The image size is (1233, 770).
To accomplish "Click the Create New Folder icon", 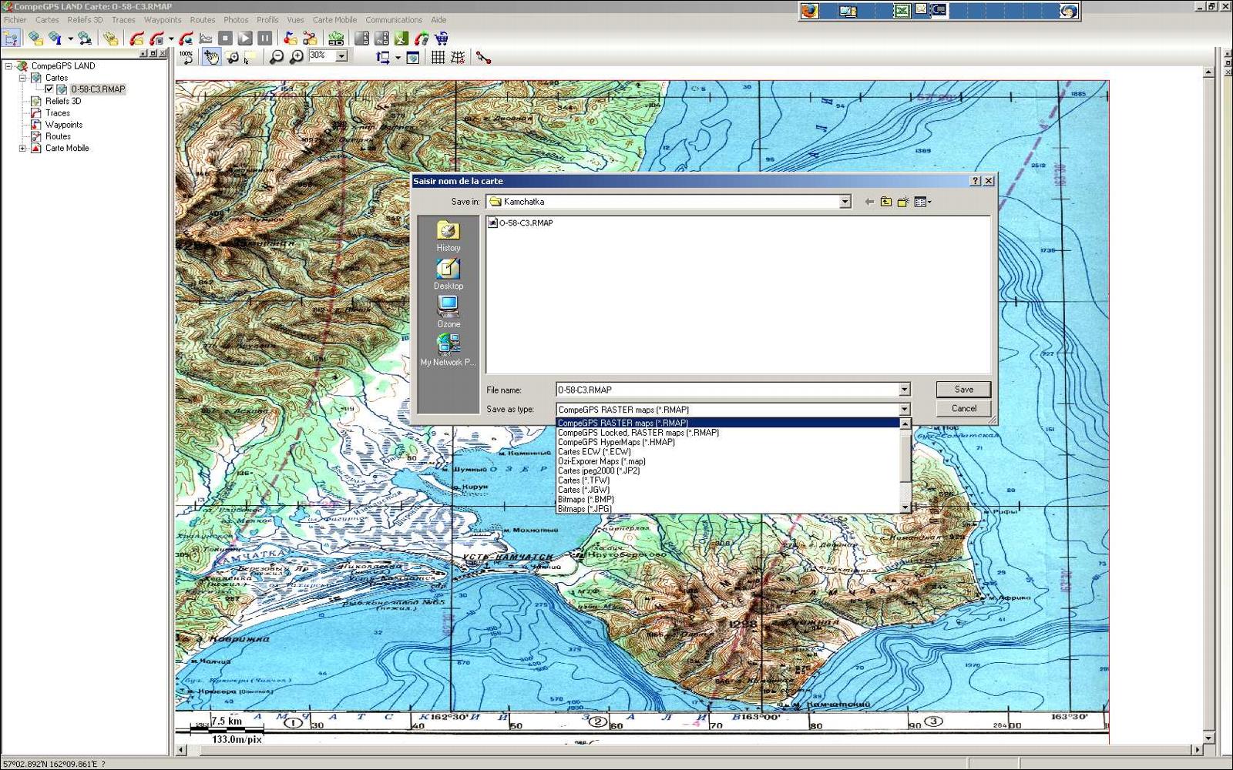I will 903,202.
